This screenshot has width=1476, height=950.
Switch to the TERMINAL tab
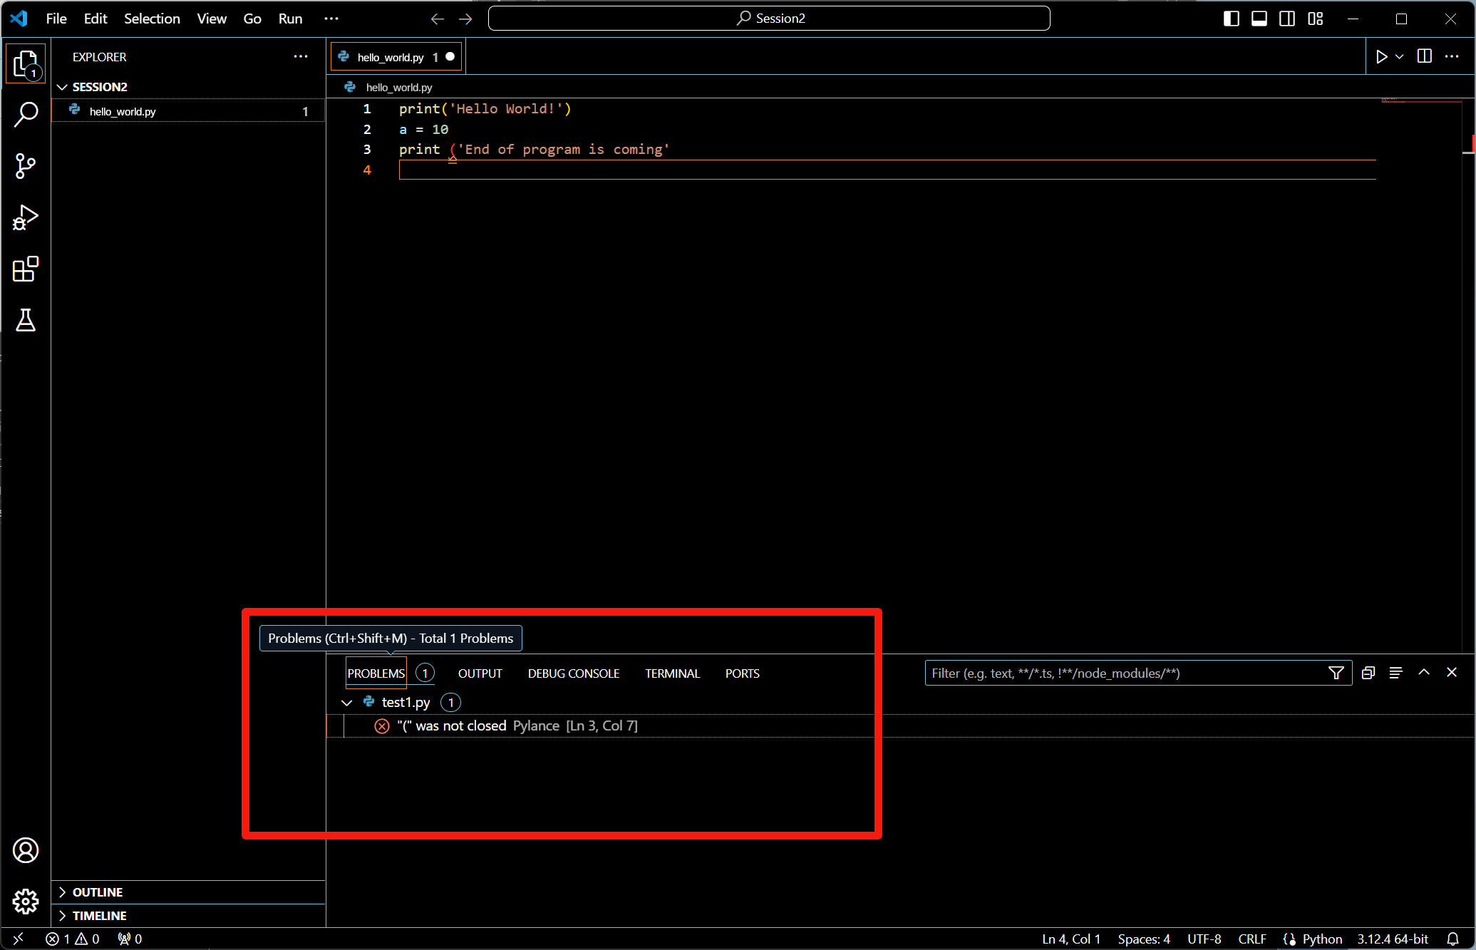pos(672,673)
